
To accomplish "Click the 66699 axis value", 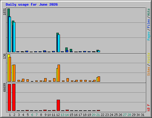I will [x=4, y=87].
